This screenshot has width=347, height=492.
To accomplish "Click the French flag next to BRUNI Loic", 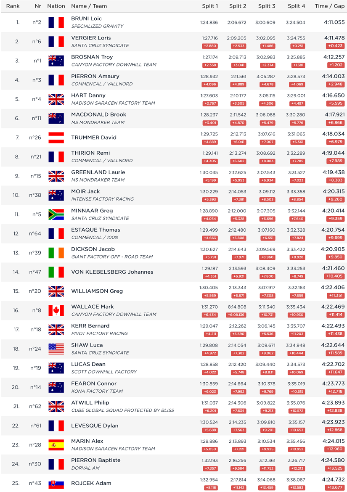I will pyautogui.click(x=56, y=22).
